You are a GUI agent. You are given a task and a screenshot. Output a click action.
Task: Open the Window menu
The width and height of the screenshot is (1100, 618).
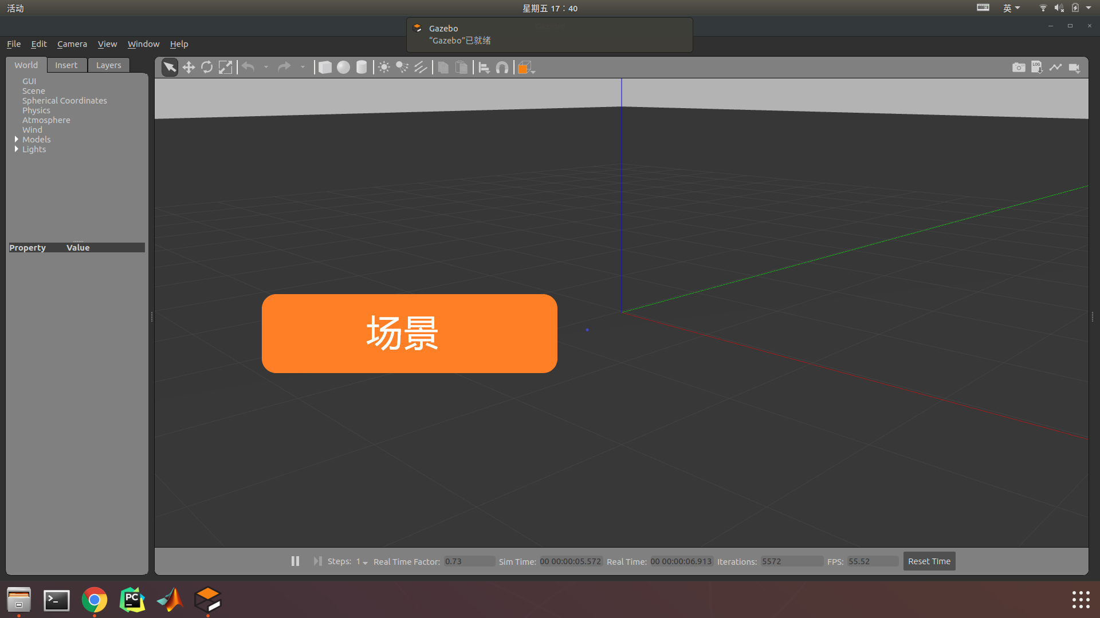click(x=143, y=44)
